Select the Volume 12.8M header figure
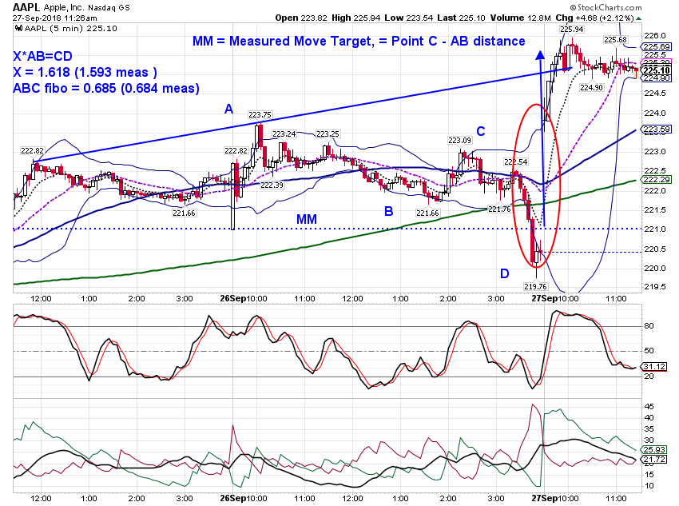 (x=521, y=18)
